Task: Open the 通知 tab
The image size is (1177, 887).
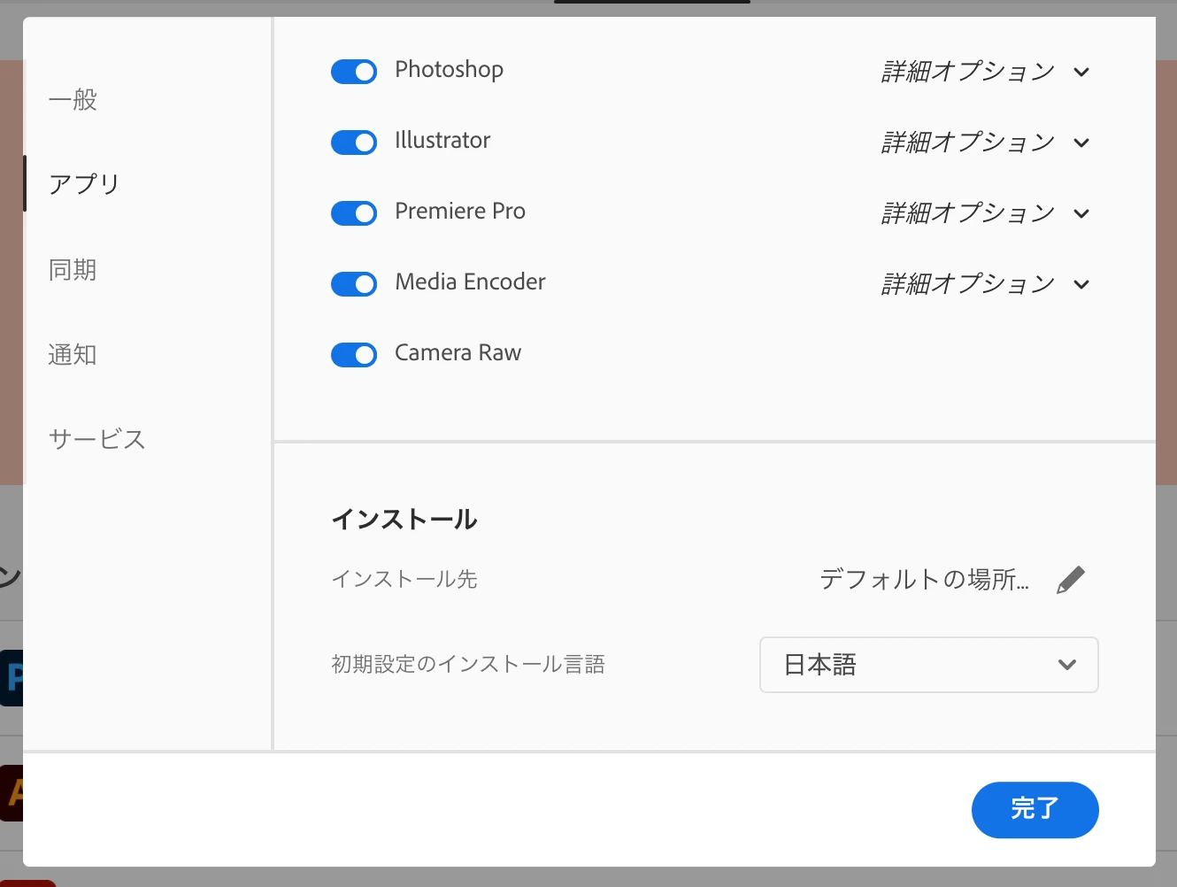Action: 73,355
